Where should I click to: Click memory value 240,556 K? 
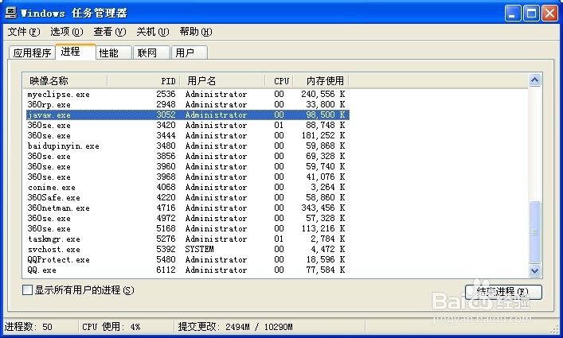[323, 95]
